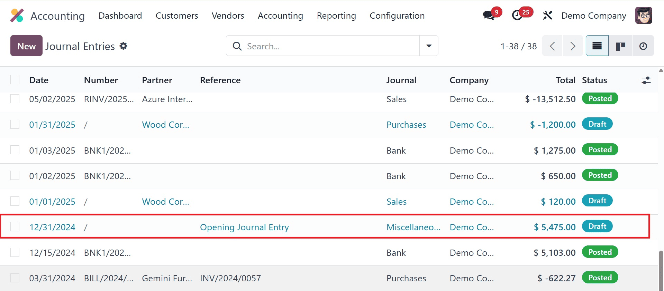Click the Draft badge on 12/31/2024 row
664x291 pixels.
(597, 226)
